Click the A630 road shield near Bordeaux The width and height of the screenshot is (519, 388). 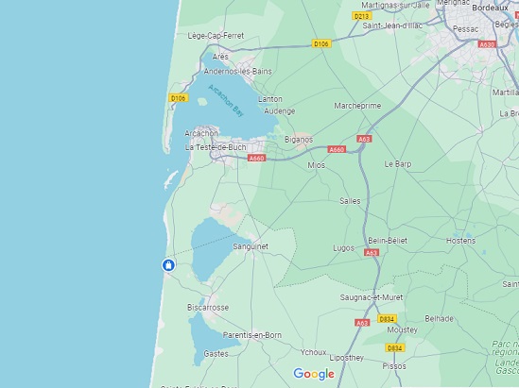(487, 44)
